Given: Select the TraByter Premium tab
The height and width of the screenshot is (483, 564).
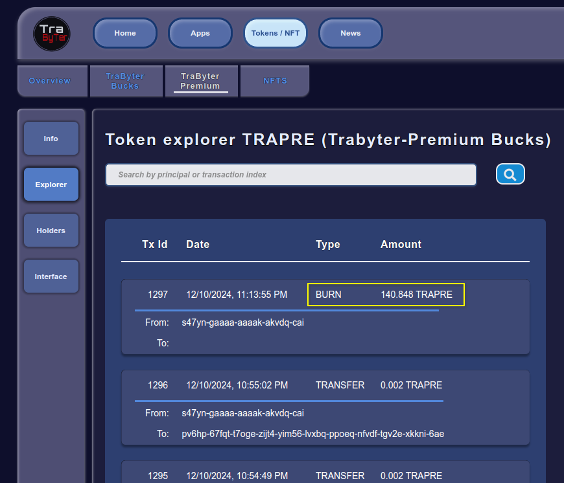Looking at the screenshot, I should 200,81.
